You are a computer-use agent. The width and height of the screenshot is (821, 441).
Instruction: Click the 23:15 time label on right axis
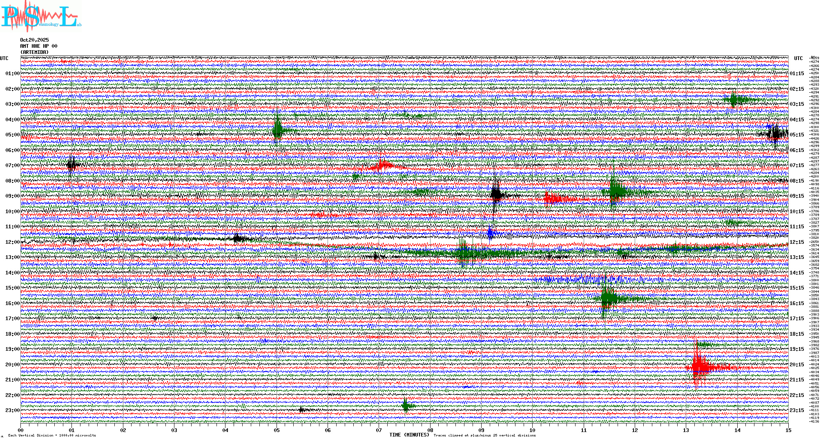pos(796,410)
